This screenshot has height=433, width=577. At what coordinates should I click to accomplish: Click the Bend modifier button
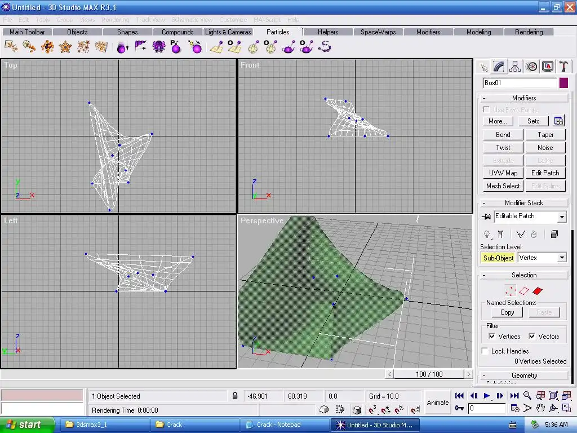(503, 135)
